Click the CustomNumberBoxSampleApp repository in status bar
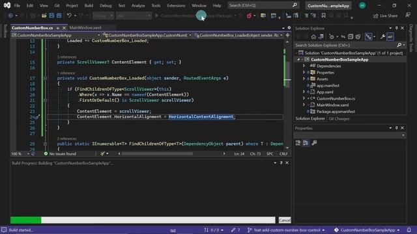The image size is (417, 234). [367, 230]
